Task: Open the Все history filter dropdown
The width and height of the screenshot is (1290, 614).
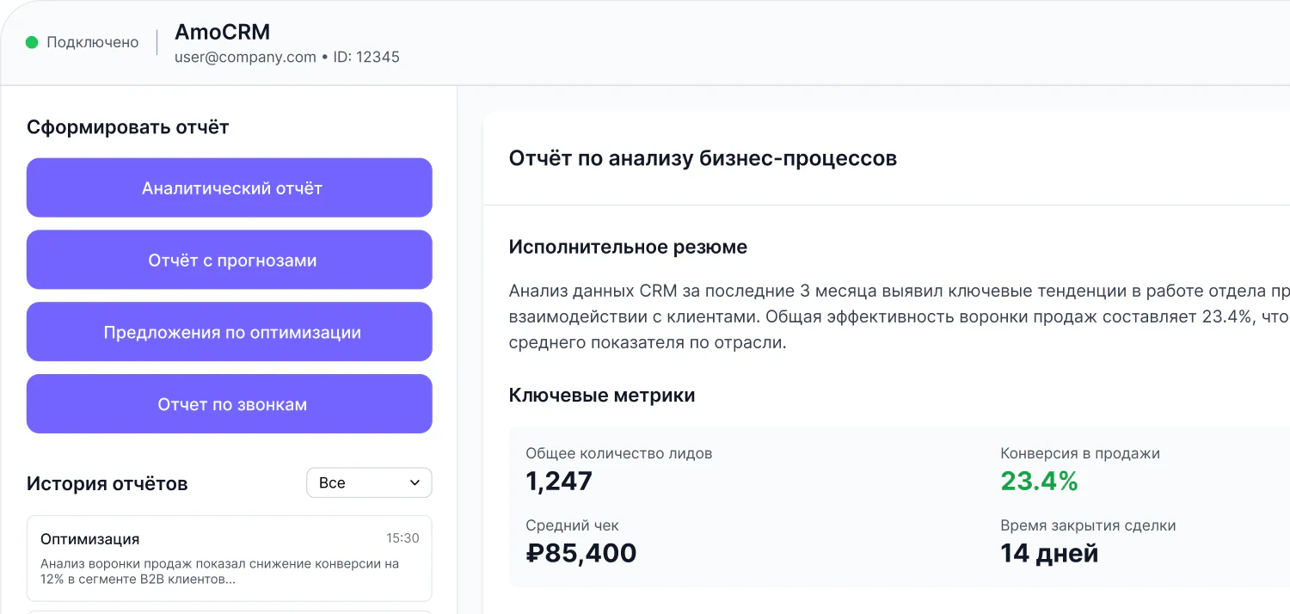Action: pyautogui.click(x=369, y=482)
